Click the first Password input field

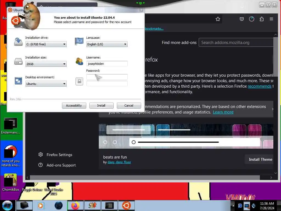click(x=107, y=77)
